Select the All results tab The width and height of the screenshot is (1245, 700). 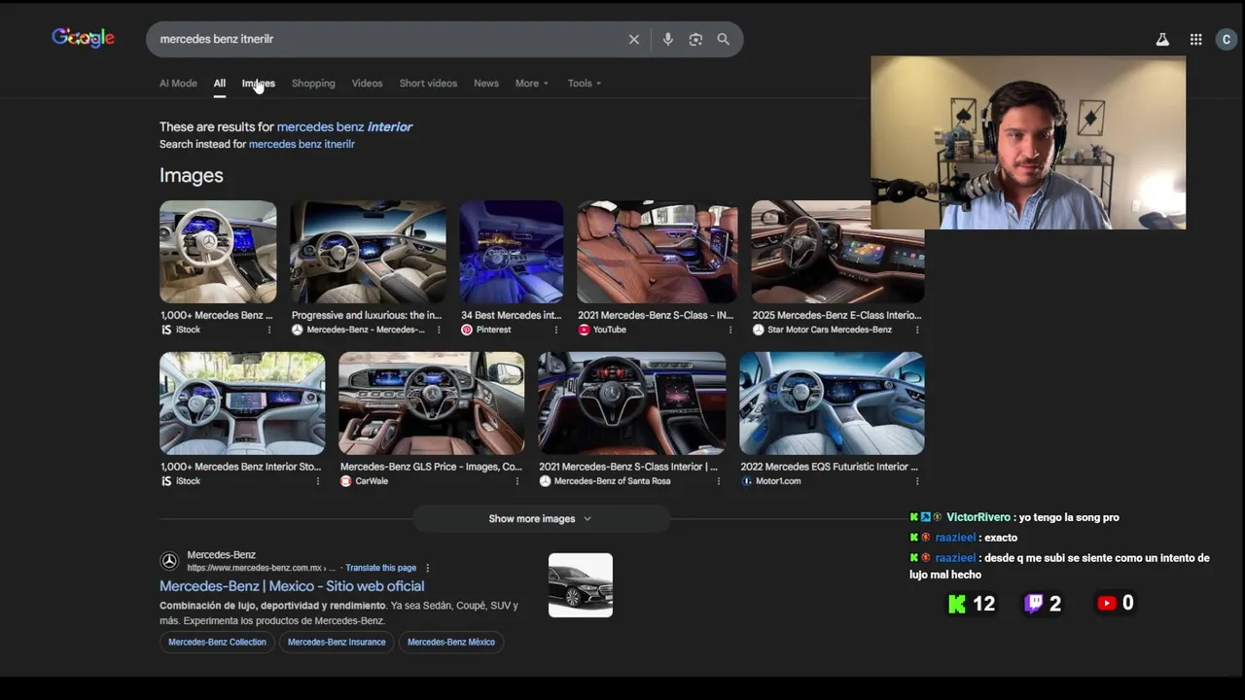point(220,84)
